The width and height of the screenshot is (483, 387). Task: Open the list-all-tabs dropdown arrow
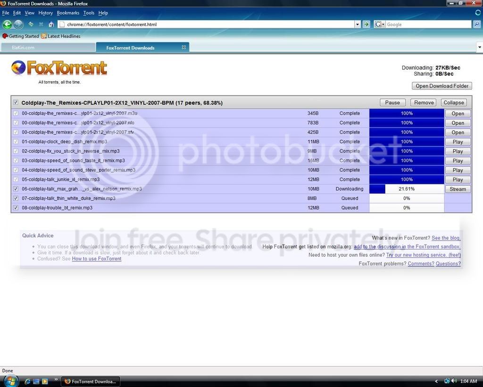(480, 47)
